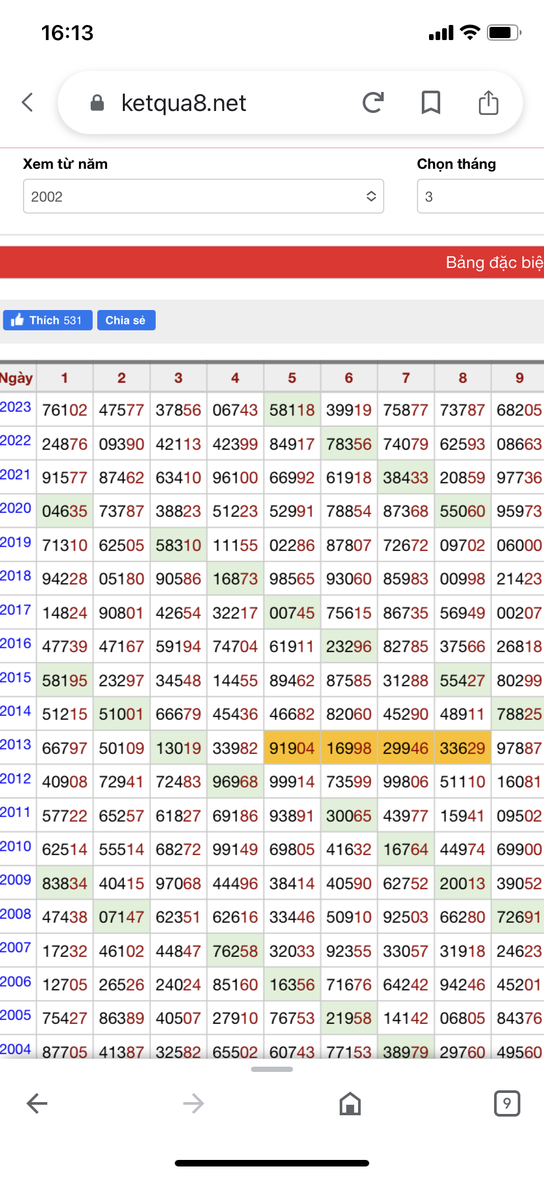Select orange cell 16998
Screen dimensions: 544x1177
click(349, 748)
